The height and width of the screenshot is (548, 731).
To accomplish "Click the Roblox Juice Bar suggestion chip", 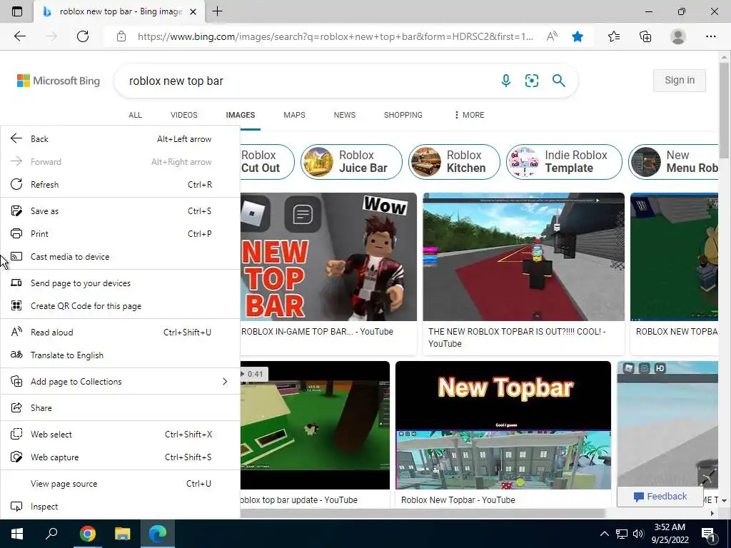I will (x=351, y=162).
